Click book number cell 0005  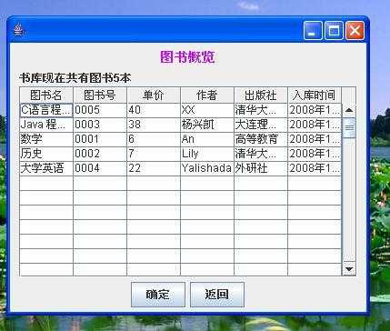point(100,110)
